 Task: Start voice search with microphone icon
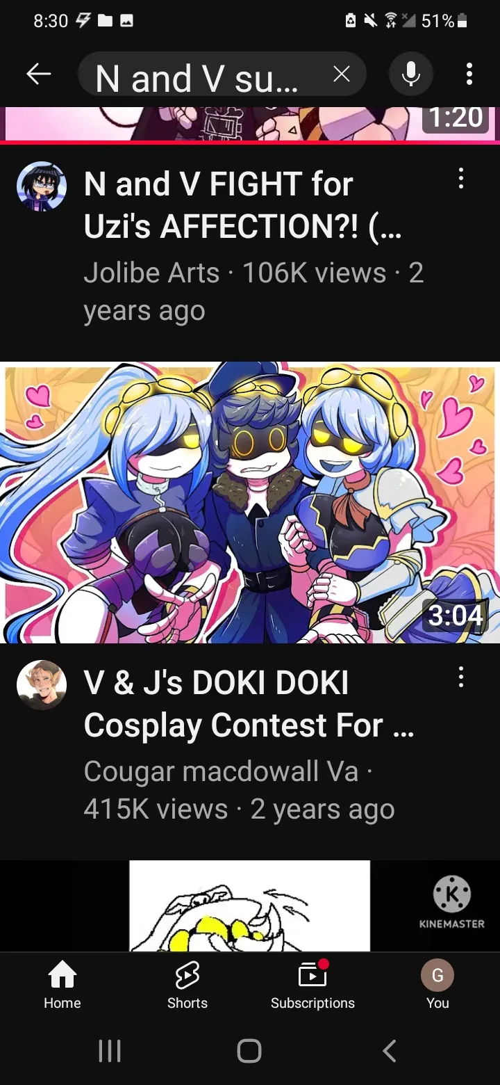410,74
